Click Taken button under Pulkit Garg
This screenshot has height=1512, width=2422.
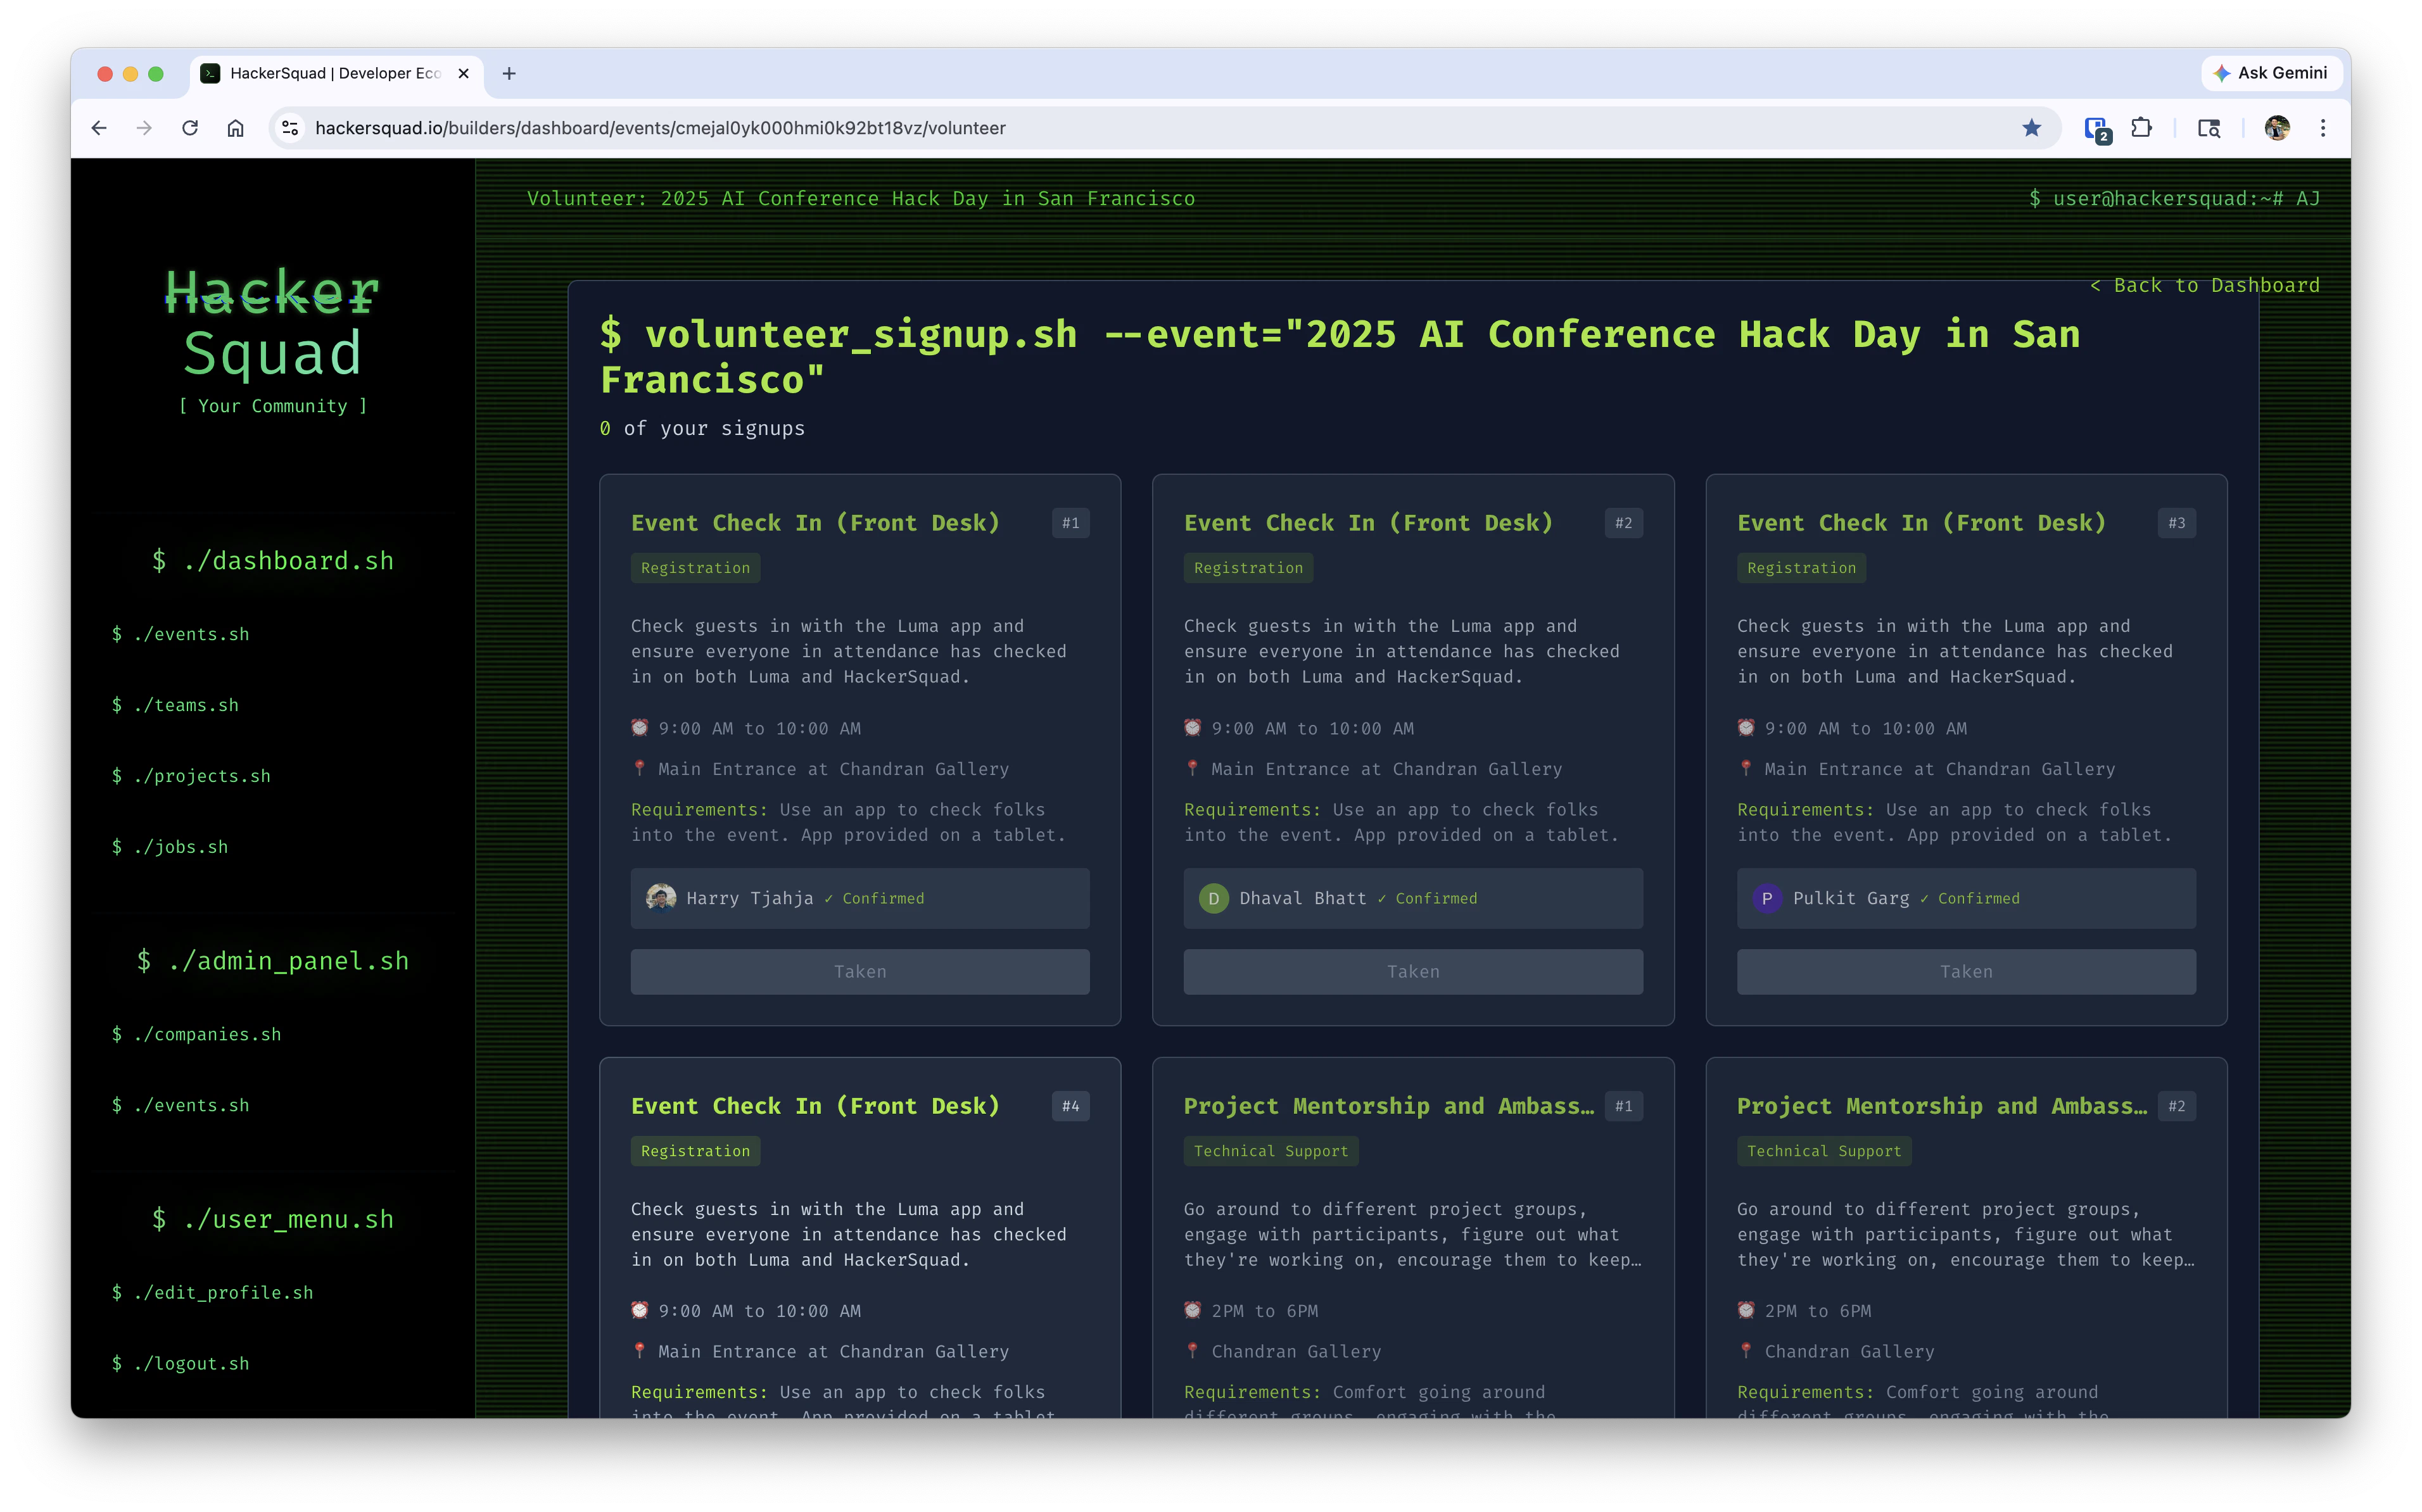pyautogui.click(x=1966, y=971)
